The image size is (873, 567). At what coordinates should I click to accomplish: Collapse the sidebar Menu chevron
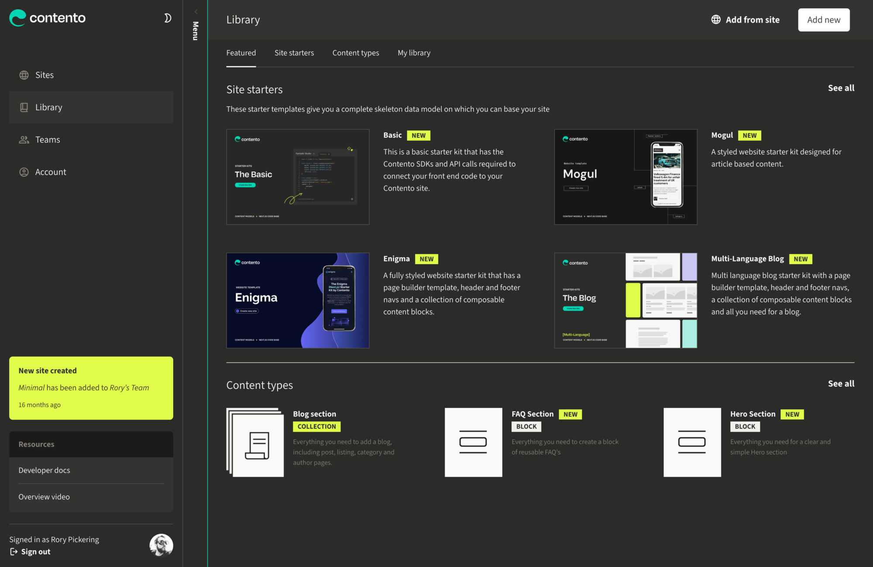point(196,12)
